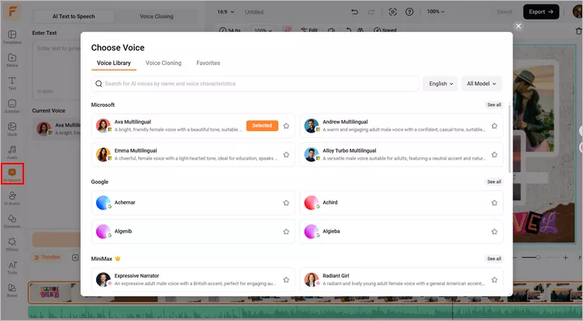Open the All Model dropdown
The width and height of the screenshot is (583, 321).
click(481, 84)
